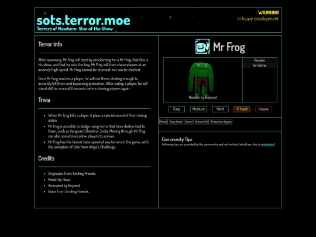Viewport: 316px width, 237px height.
Task: Click trivia item about fastest base speed
Action: (98, 145)
